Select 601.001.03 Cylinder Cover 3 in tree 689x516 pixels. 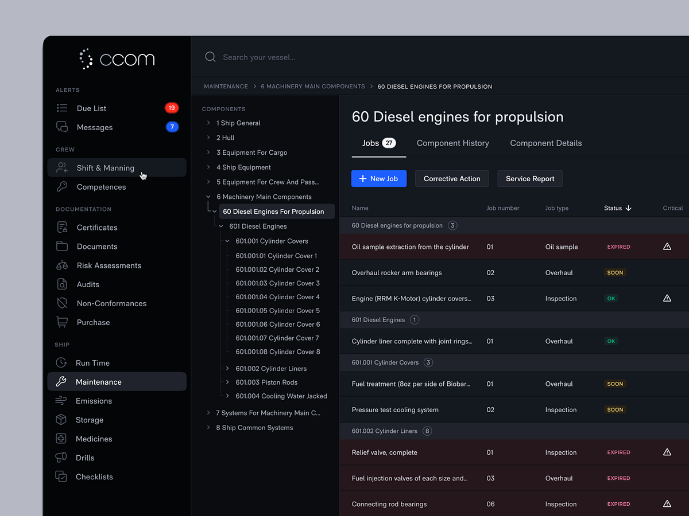[x=277, y=283]
